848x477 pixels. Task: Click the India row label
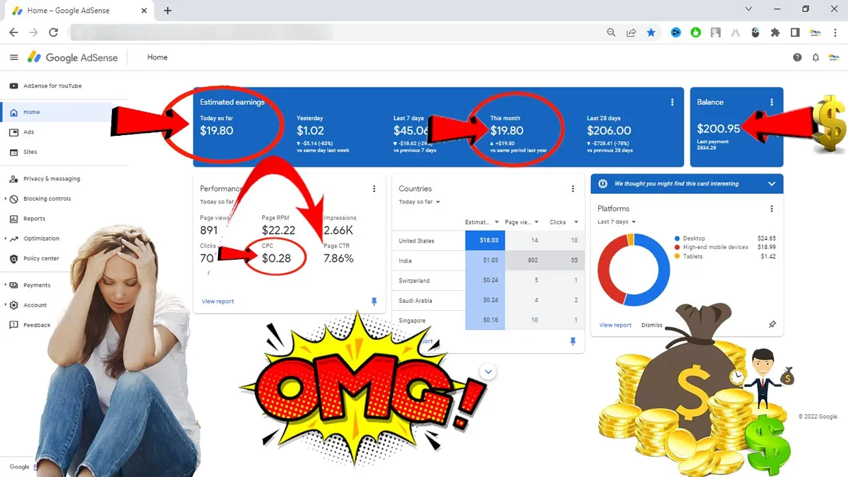[x=405, y=261]
